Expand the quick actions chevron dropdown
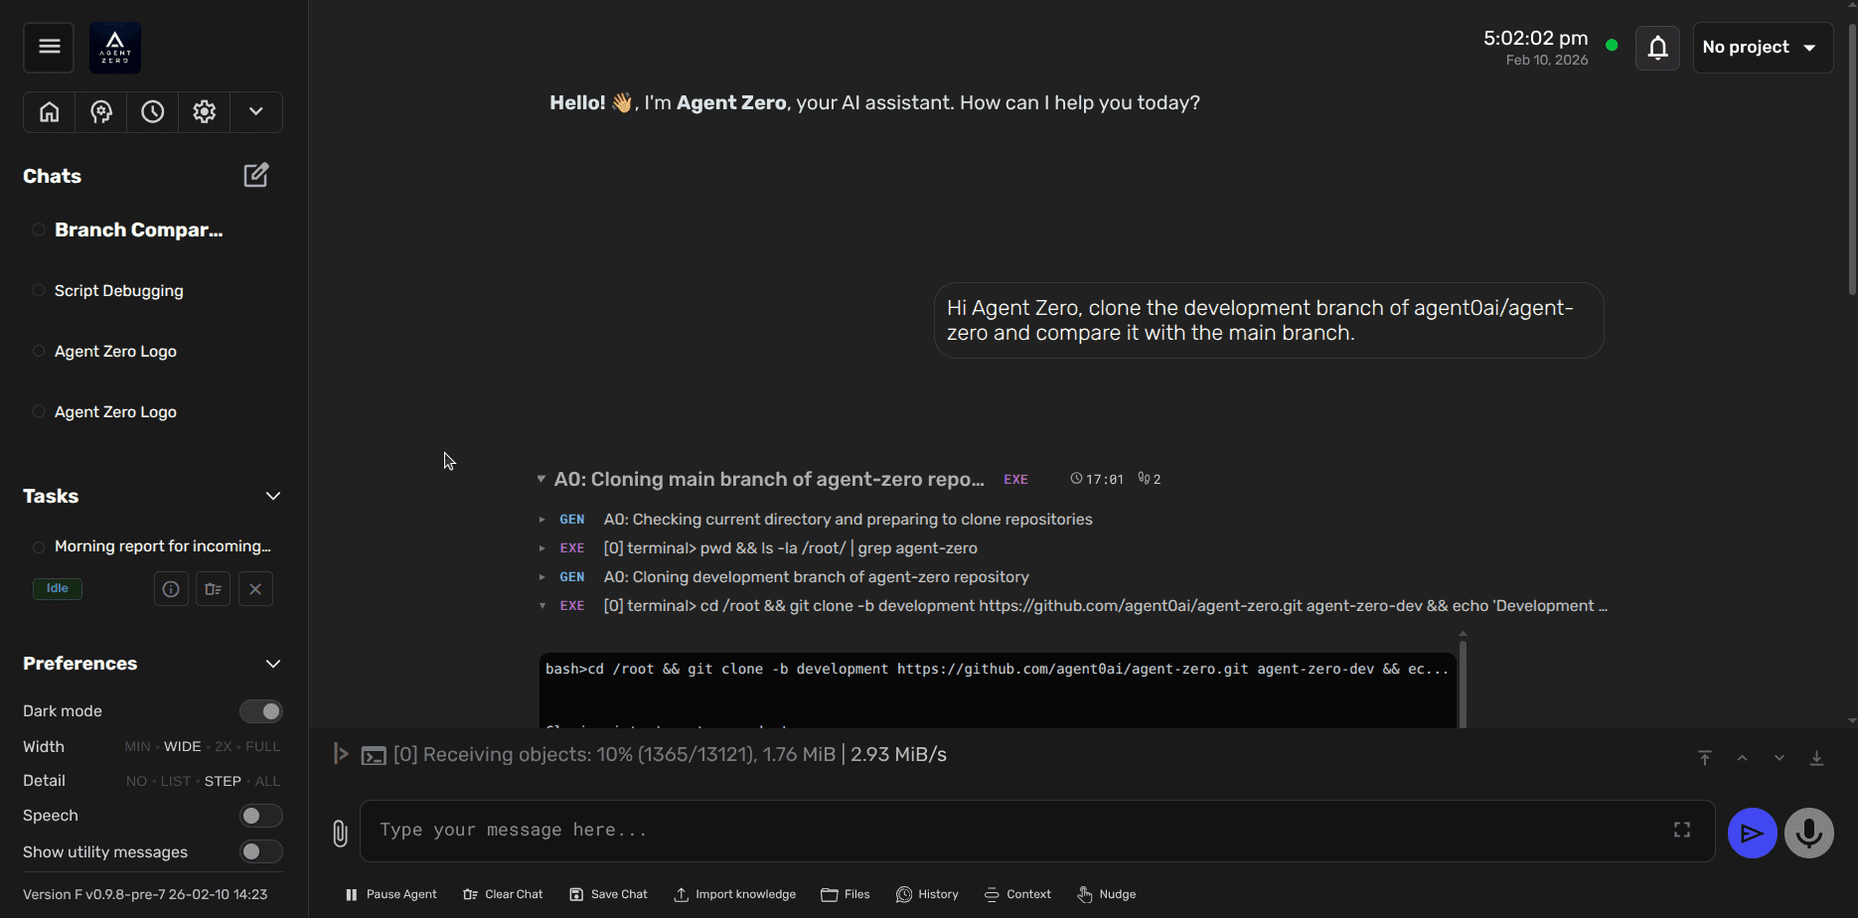1858x918 pixels. 256,112
